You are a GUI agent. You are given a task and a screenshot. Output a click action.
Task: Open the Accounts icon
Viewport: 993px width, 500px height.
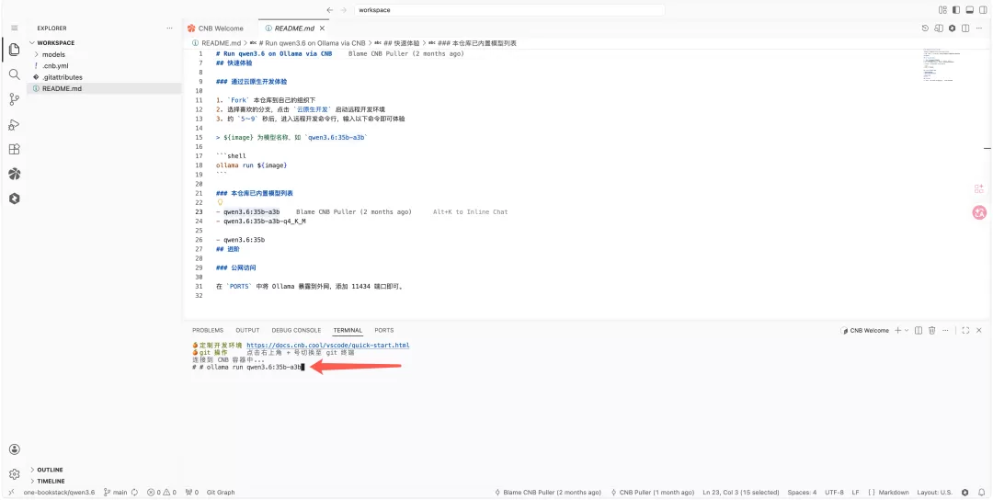tap(14, 449)
